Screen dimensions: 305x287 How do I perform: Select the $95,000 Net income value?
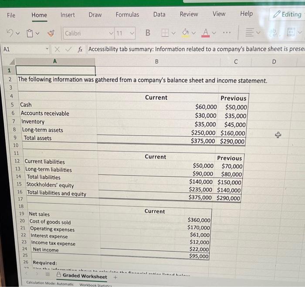199,256
